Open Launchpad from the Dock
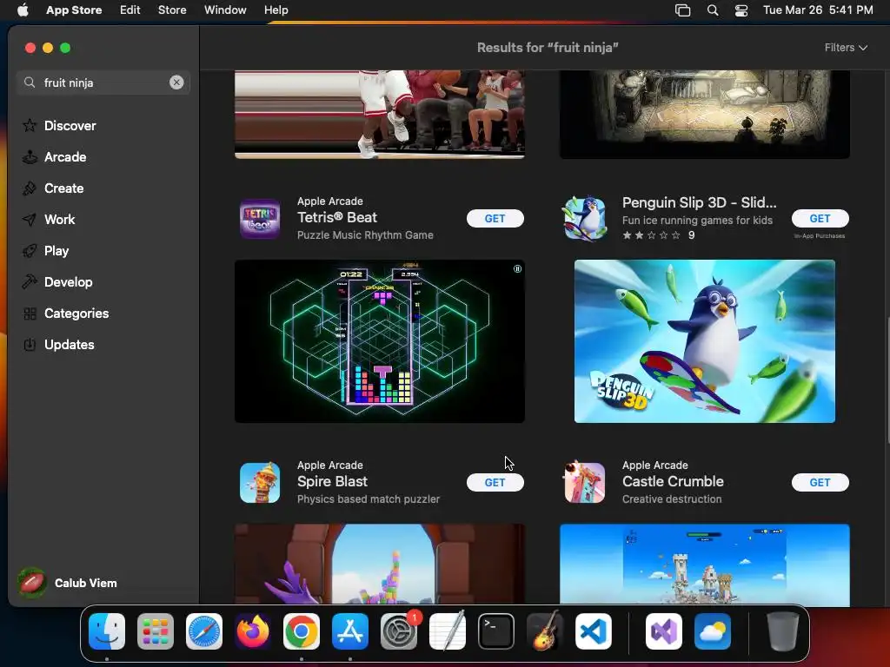 click(x=156, y=631)
